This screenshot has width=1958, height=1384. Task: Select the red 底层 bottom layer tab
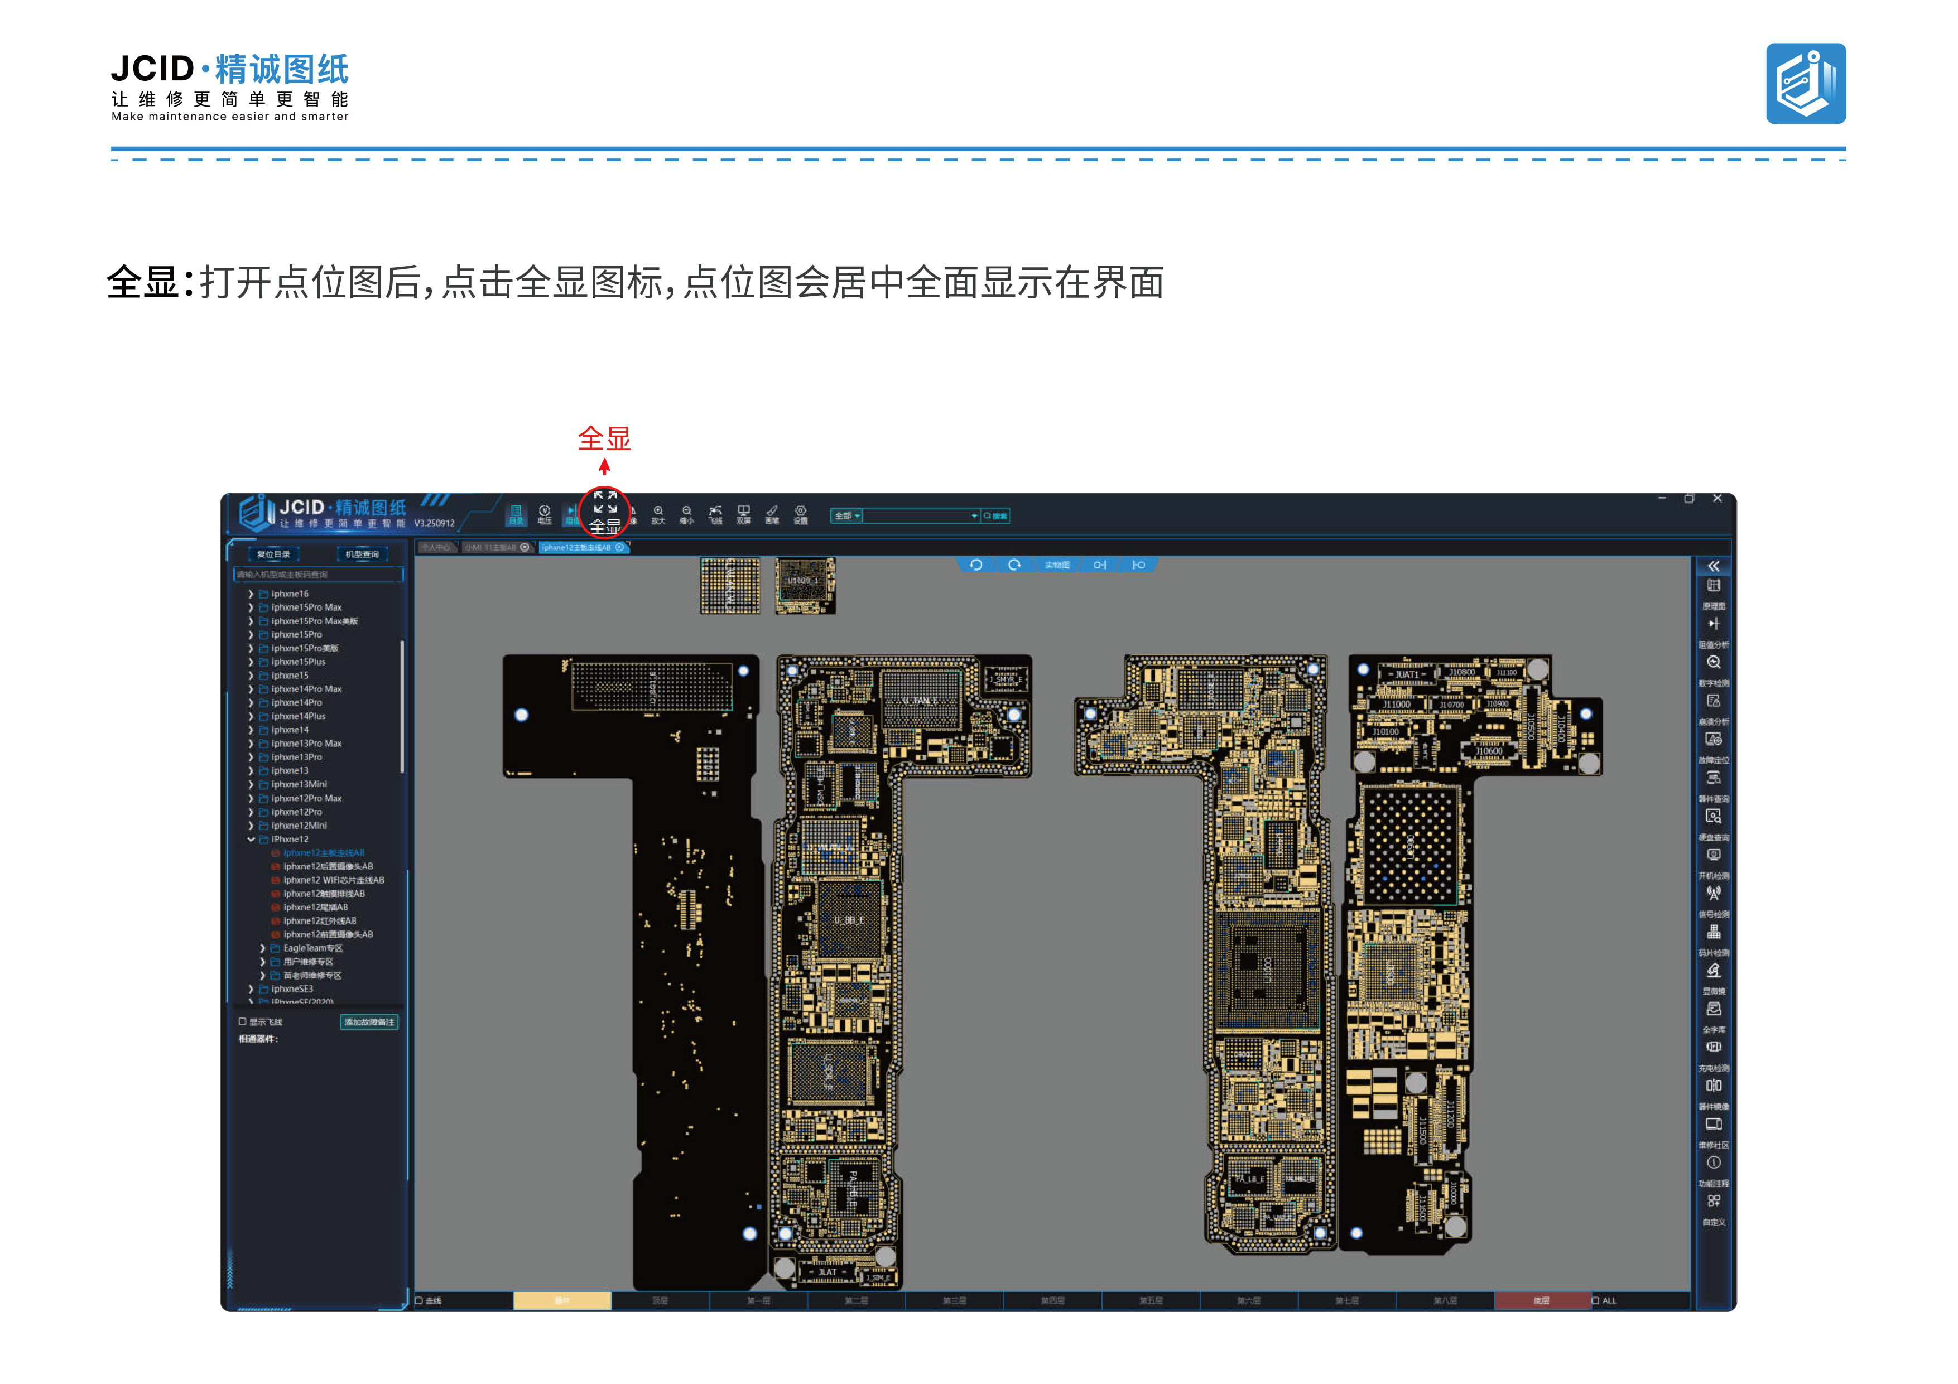coord(1542,1300)
